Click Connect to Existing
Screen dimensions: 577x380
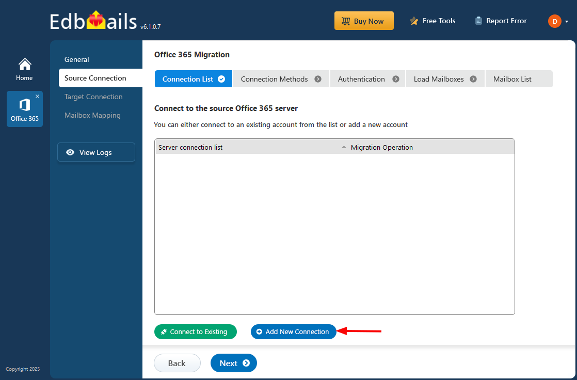point(195,331)
